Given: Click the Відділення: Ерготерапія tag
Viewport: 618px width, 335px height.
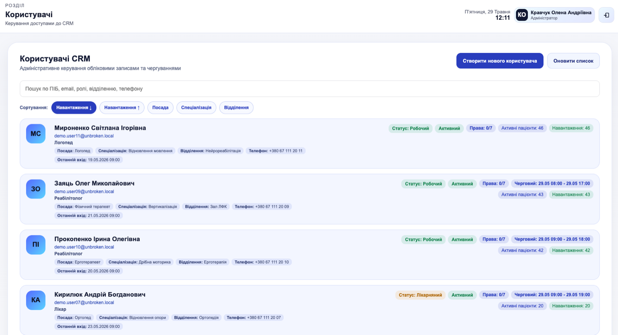Looking at the screenshot, I should click(203, 262).
